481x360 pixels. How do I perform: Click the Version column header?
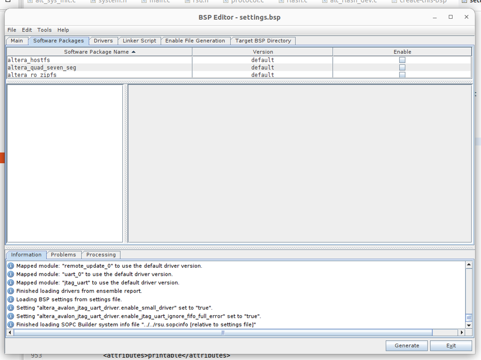pyautogui.click(x=262, y=52)
